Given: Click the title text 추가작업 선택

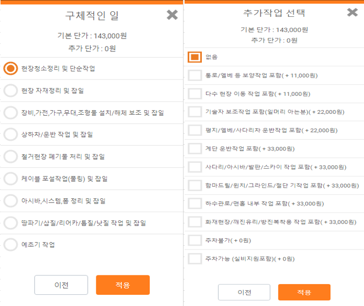Looking at the screenshot, I should (x=274, y=13).
